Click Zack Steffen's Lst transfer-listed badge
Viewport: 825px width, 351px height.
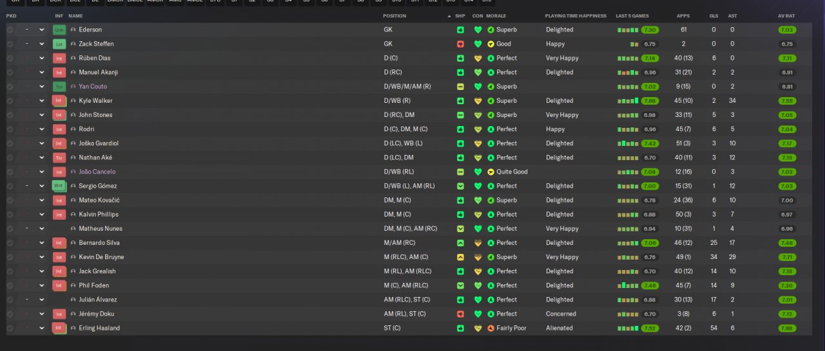click(x=59, y=44)
